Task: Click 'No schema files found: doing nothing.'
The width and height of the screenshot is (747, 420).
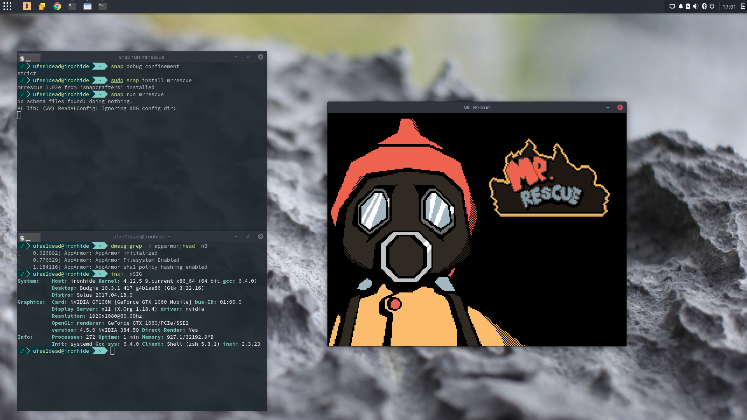Action: point(75,101)
